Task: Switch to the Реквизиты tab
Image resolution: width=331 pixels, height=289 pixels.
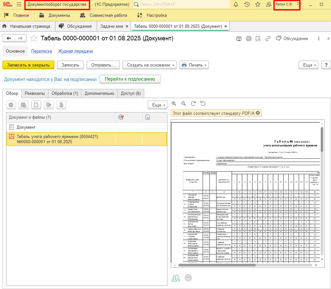Action: [35, 93]
